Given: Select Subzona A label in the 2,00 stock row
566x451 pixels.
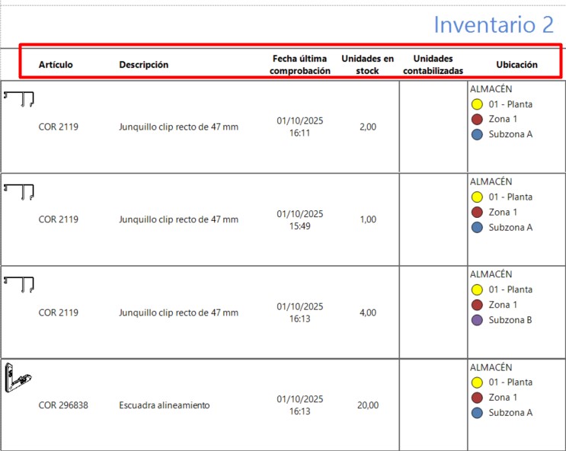Looking at the screenshot, I should tap(510, 134).
